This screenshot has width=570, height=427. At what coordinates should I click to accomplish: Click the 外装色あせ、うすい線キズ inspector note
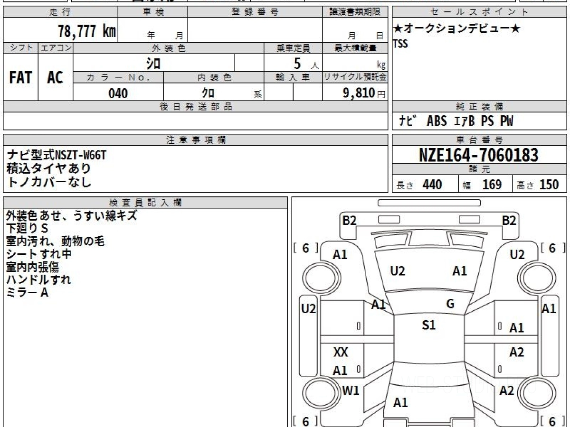(72, 215)
